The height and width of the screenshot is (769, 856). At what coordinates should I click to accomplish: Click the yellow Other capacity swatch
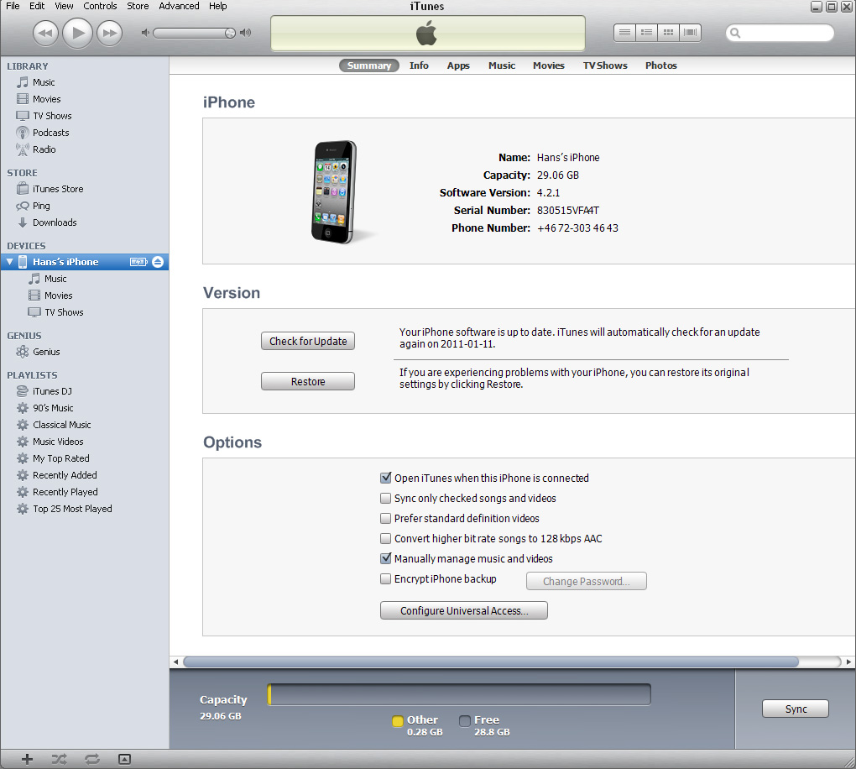tap(398, 721)
